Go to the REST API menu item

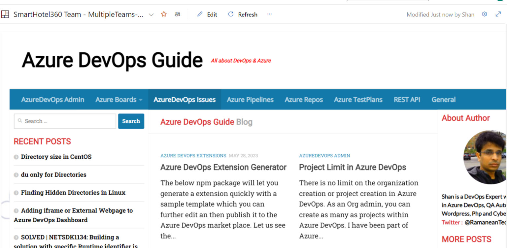pos(407,100)
